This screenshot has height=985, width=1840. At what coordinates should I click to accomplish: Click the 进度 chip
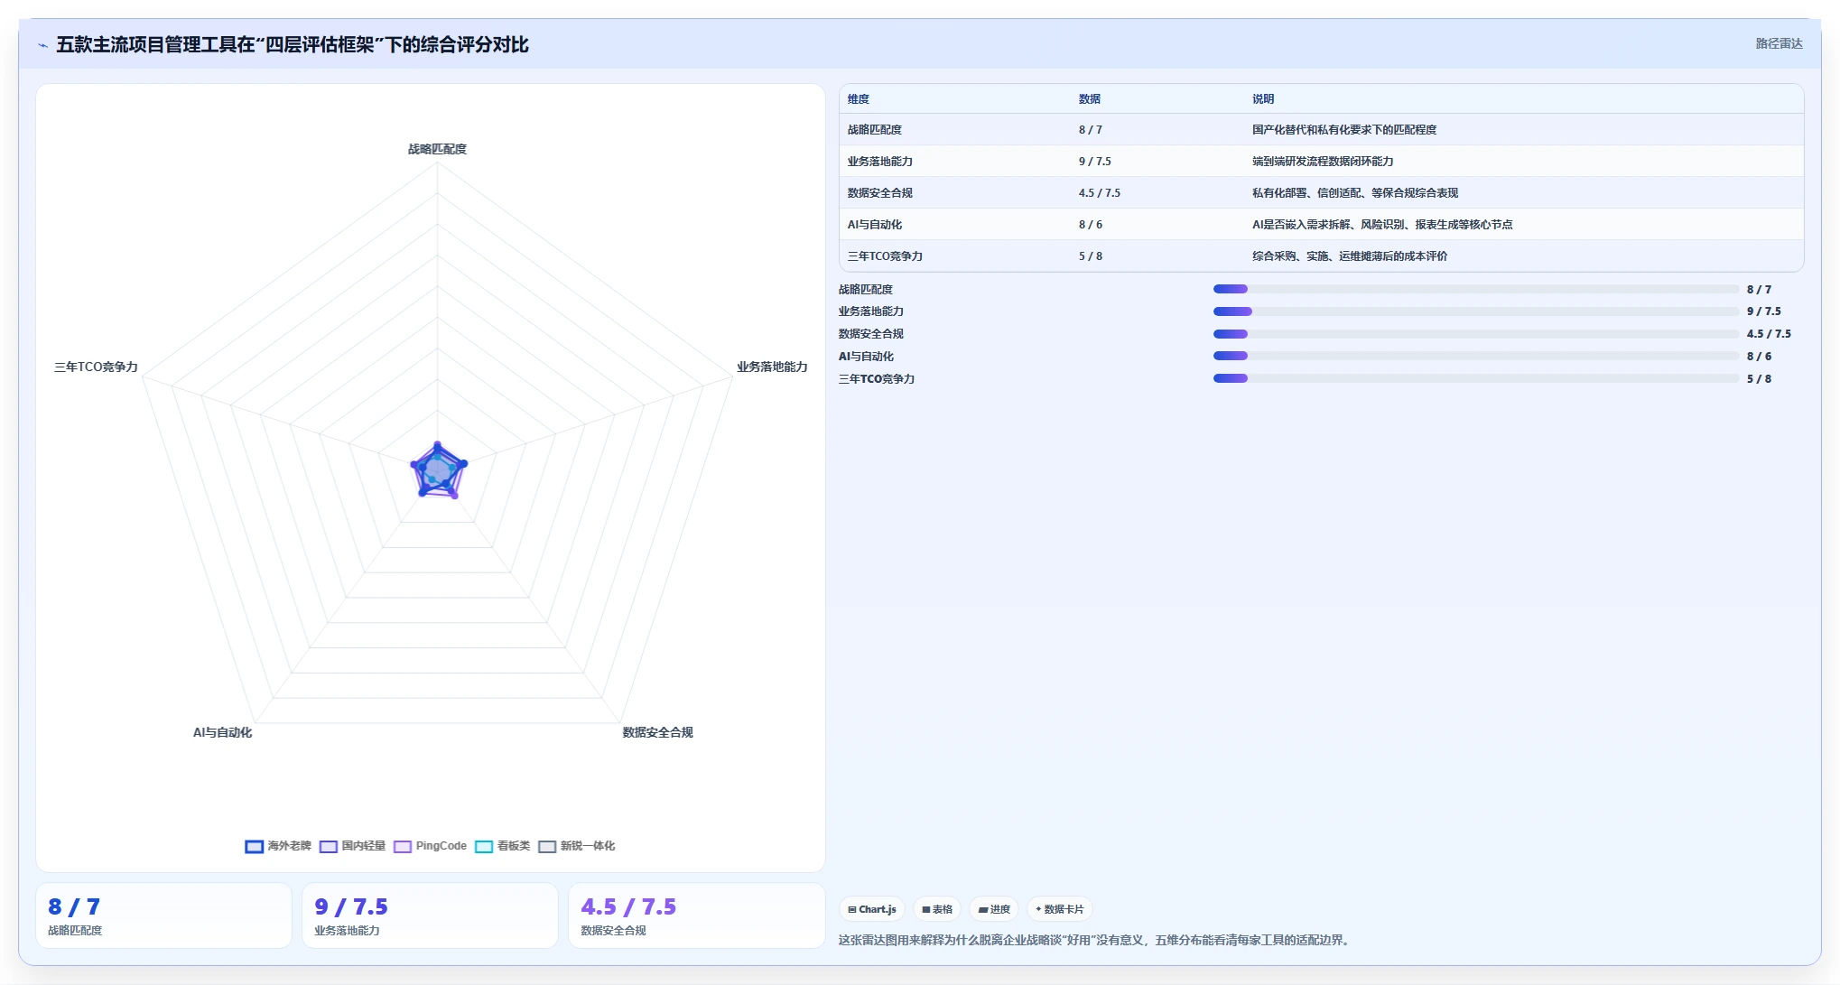pos(994,909)
